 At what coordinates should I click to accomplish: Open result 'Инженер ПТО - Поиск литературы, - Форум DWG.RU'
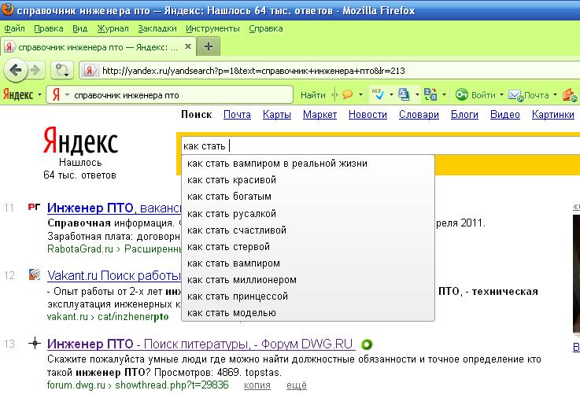(x=200, y=344)
